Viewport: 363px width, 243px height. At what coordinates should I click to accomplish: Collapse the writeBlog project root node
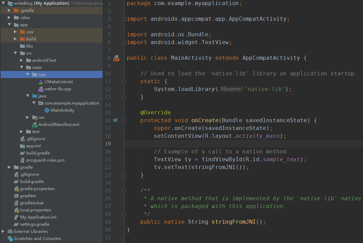pos(3,3)
